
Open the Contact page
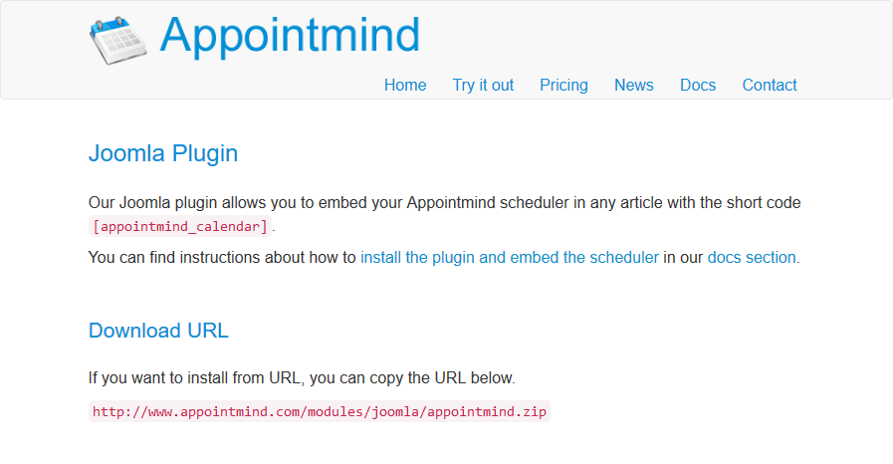pyautogui.click(x=770, y=85)
